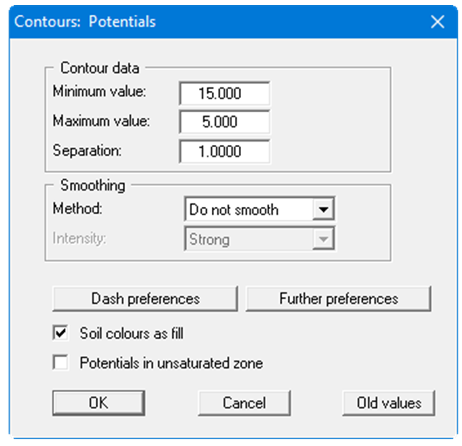Restore settings with Old values button
462x446 pixels.
pos(389,403)
